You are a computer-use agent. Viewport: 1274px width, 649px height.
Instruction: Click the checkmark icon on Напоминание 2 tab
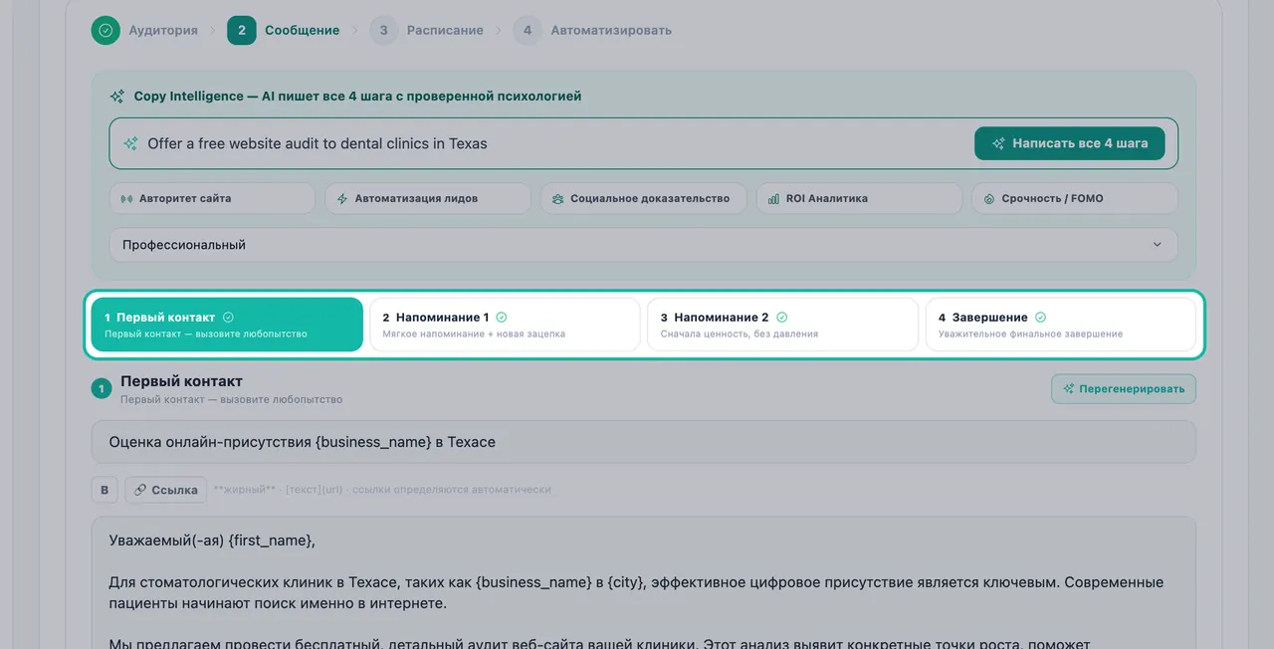coord(782,318)
